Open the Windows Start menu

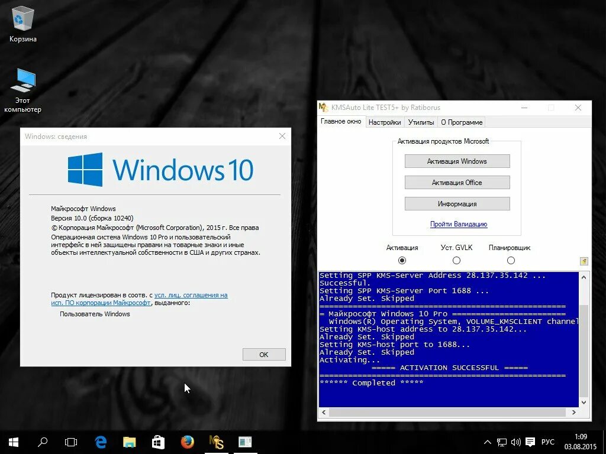pos(14,442)
